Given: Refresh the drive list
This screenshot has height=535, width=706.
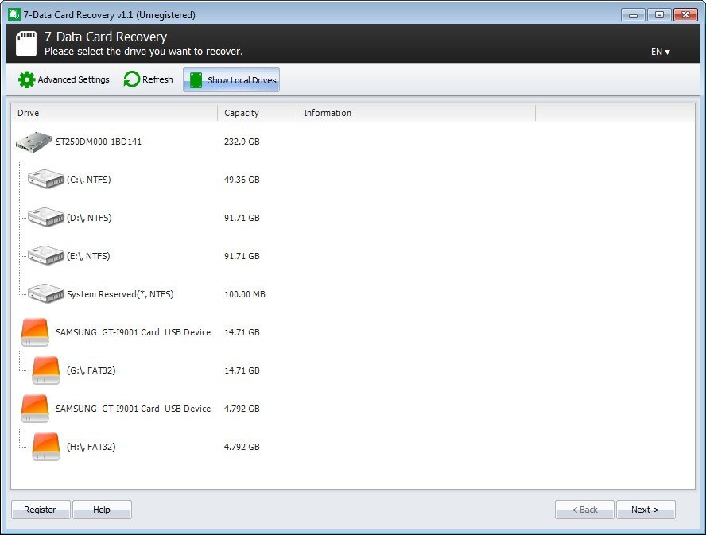Looking at the screenshot, I should coord(148,79).
